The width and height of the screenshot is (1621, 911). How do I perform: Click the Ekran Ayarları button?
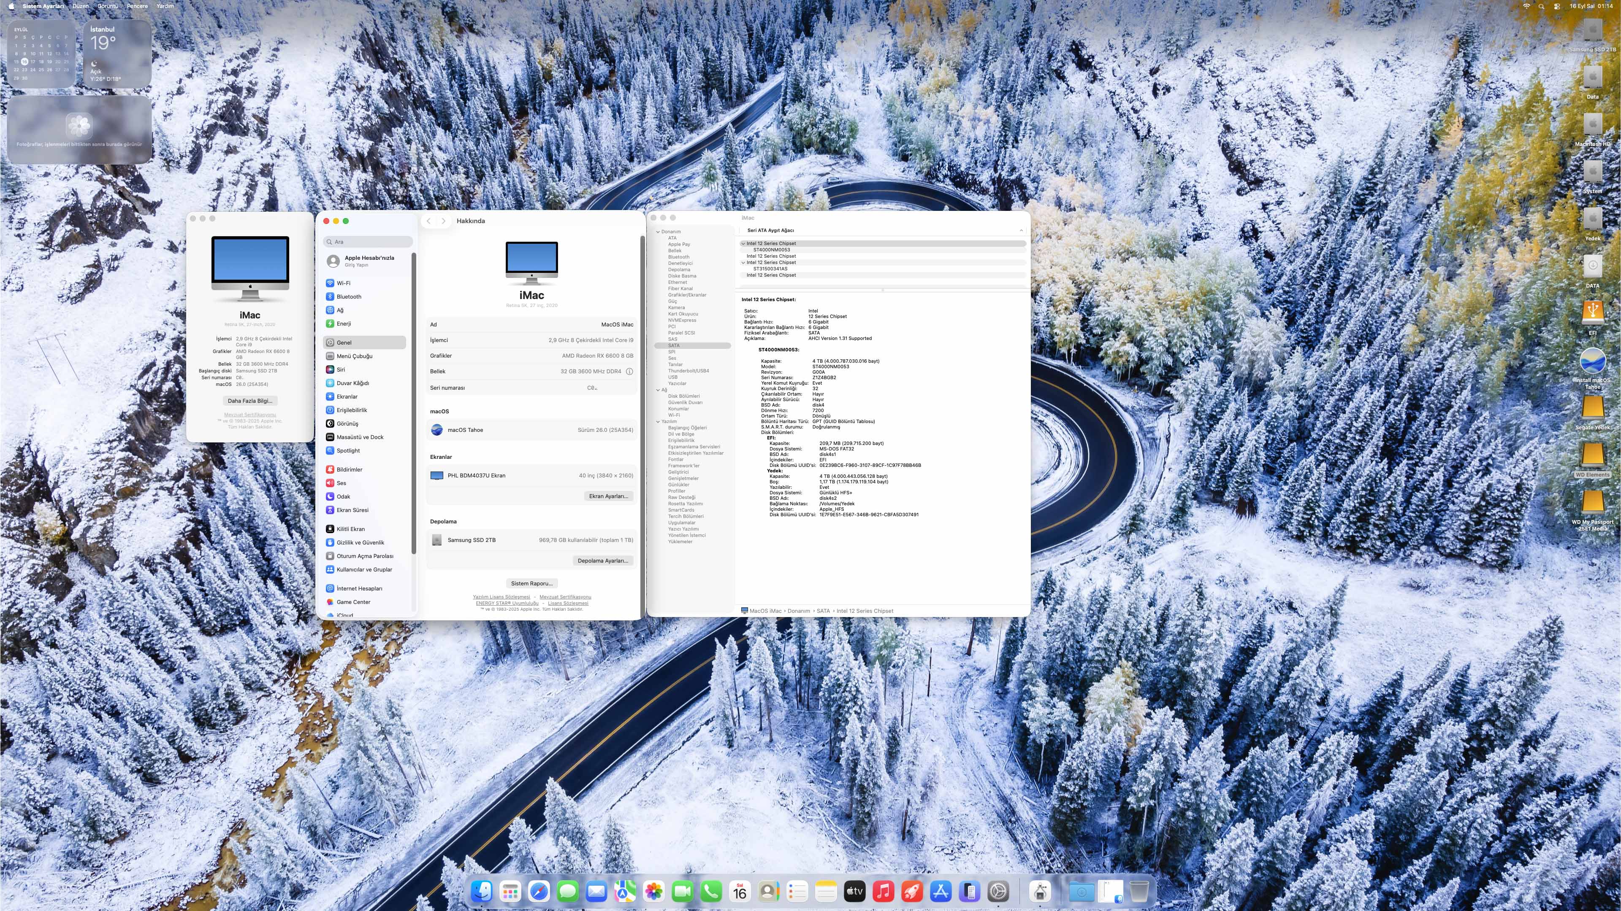tap(608, 496)
